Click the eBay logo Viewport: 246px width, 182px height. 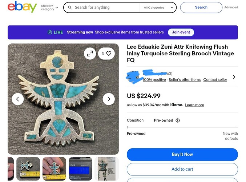click(x=22, y=7)
